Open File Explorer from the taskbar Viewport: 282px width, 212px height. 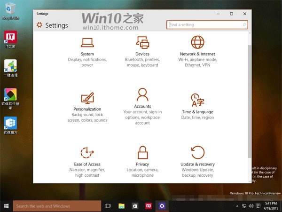pyautogui.click(x=121, y=206)
